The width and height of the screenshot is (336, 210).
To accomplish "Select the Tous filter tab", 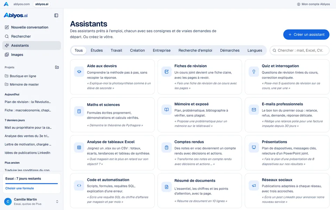I will [x=78, y=50].
